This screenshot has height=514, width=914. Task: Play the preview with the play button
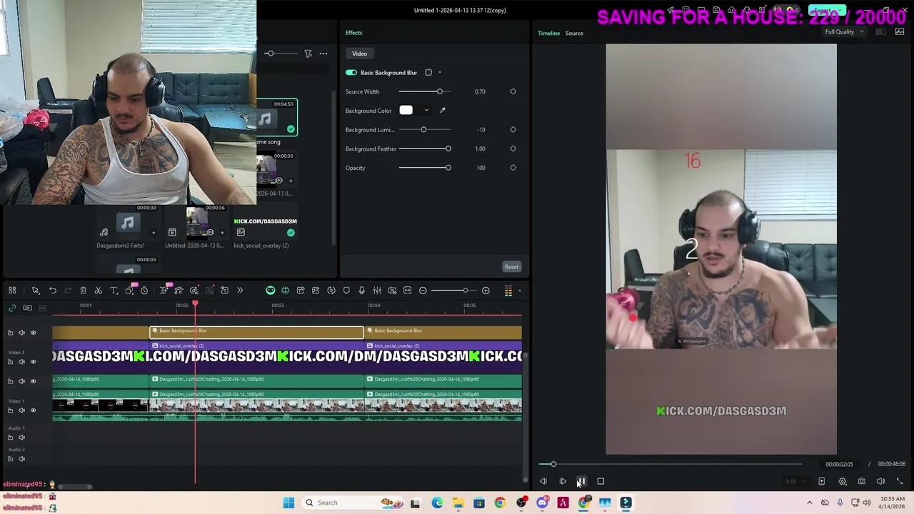tap(563, 482)
